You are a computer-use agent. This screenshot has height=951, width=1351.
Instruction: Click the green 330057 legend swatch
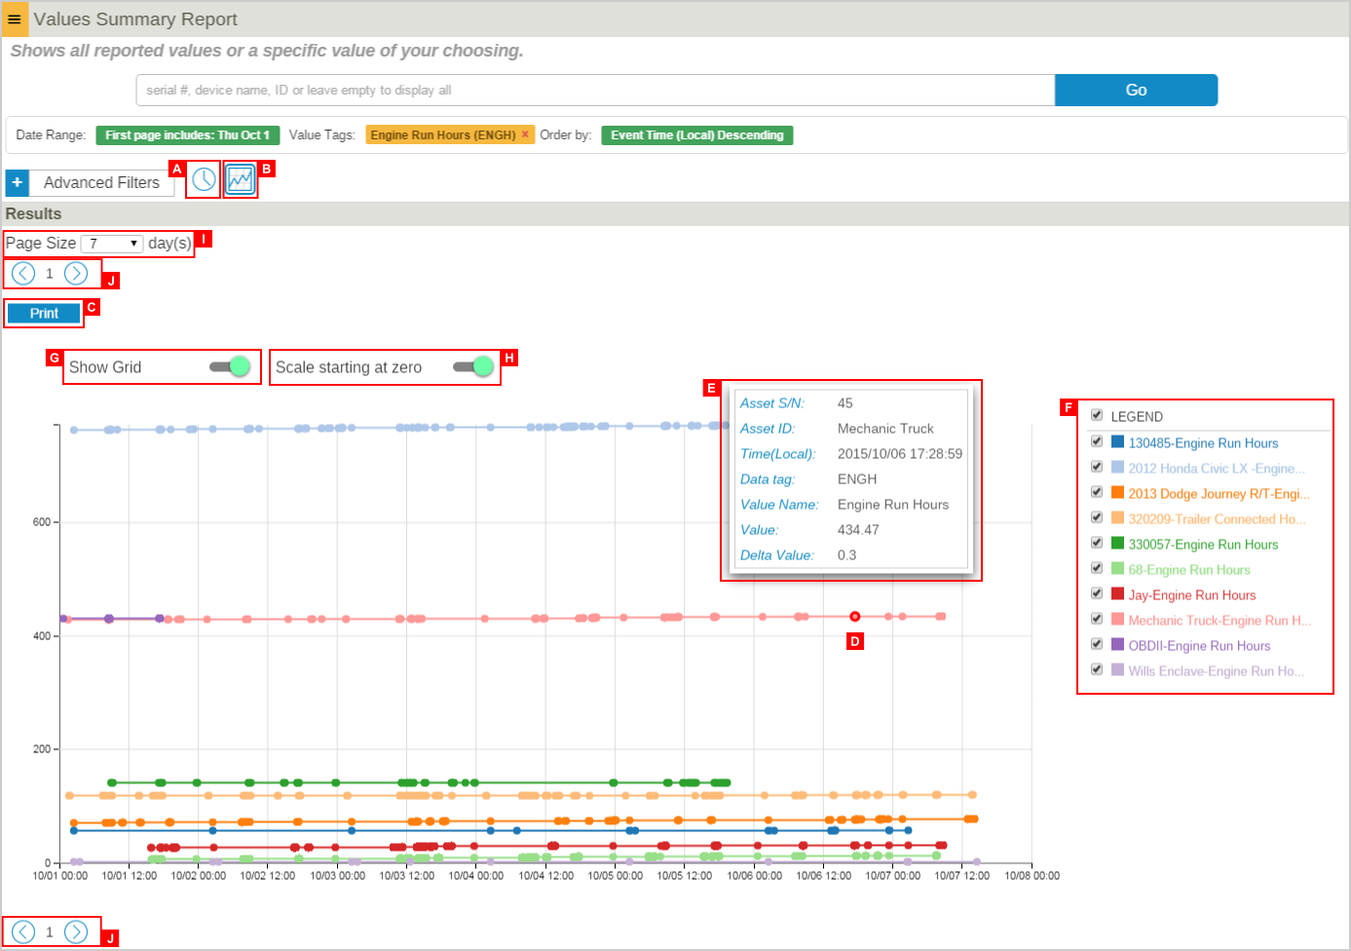click(x=1117, y=543)
